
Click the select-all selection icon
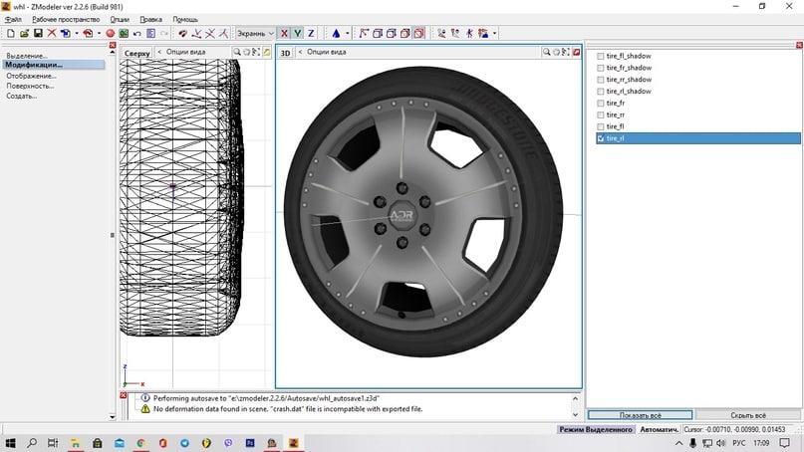click(441, 33)
